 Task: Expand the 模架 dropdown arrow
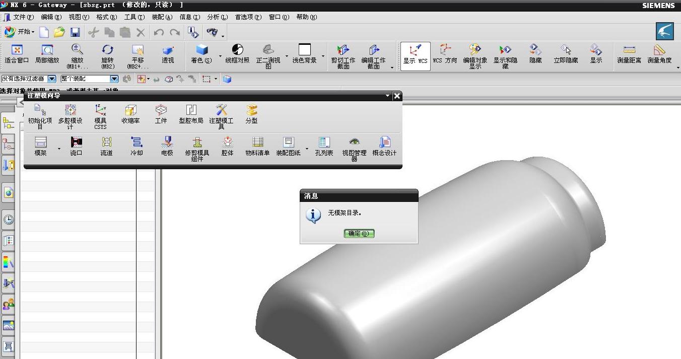[x=59, y=149]
